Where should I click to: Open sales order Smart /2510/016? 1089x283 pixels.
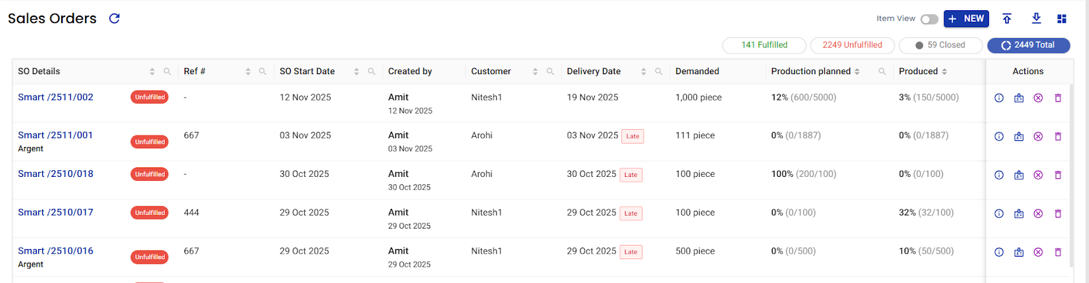point(56,251)
